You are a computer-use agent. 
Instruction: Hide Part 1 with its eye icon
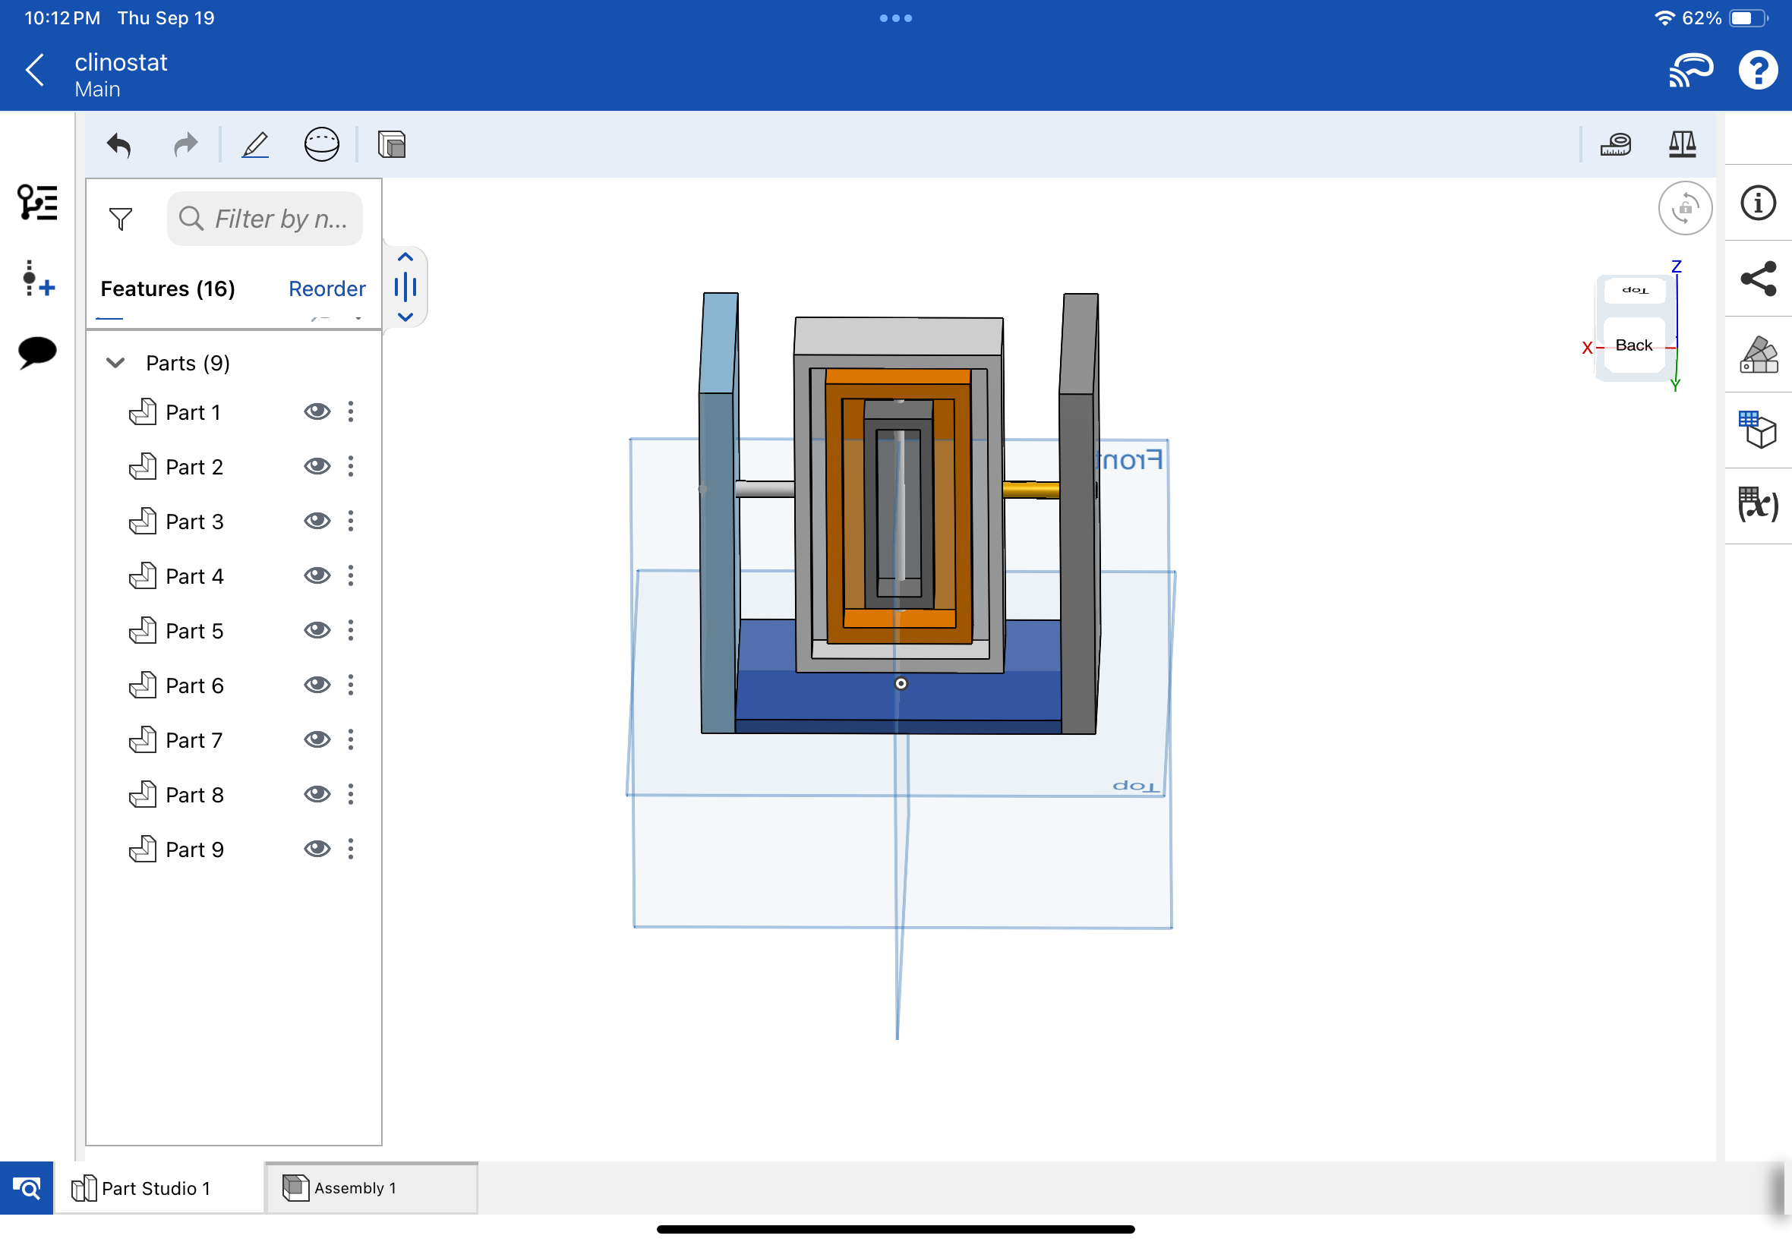(317, 412)
